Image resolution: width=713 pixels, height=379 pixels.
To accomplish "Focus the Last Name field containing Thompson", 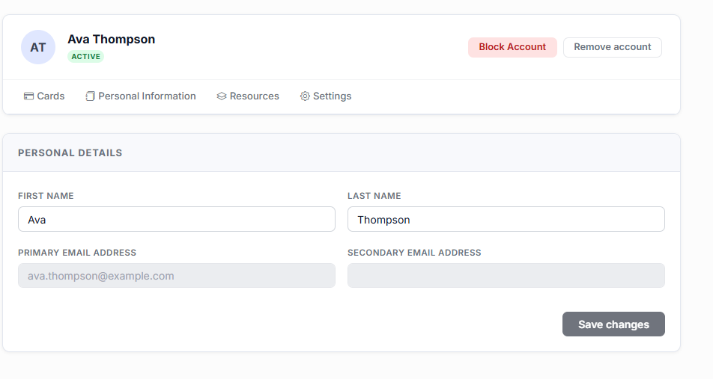I will [x=506, y=219].
